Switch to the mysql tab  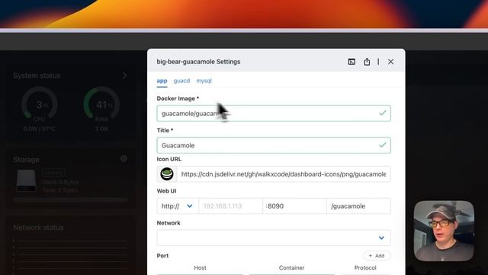tap(204, 81)
